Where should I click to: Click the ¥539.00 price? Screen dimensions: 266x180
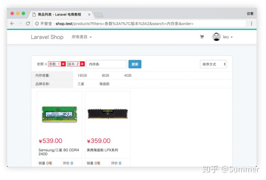[50, 141]
